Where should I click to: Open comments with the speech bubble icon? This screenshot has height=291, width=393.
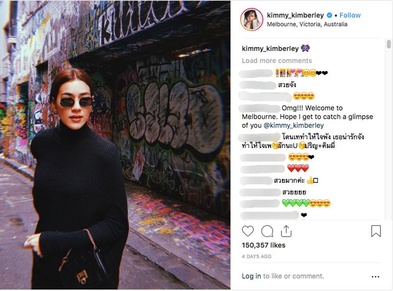pos(267,231)
